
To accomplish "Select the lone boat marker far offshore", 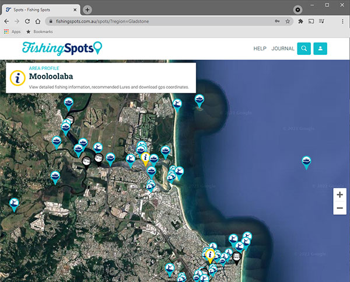I will [x=306, y=162].
